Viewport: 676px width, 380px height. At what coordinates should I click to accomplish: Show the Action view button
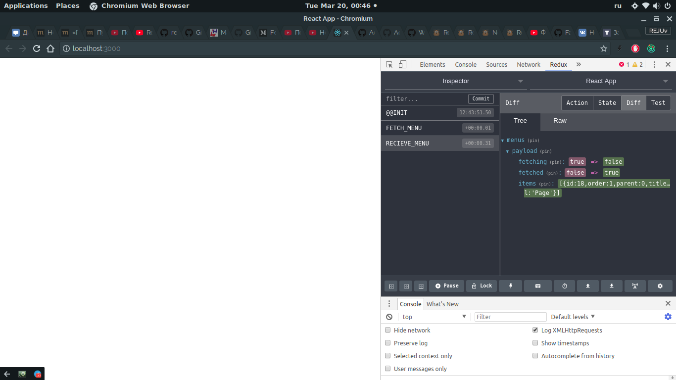[577, 102]
